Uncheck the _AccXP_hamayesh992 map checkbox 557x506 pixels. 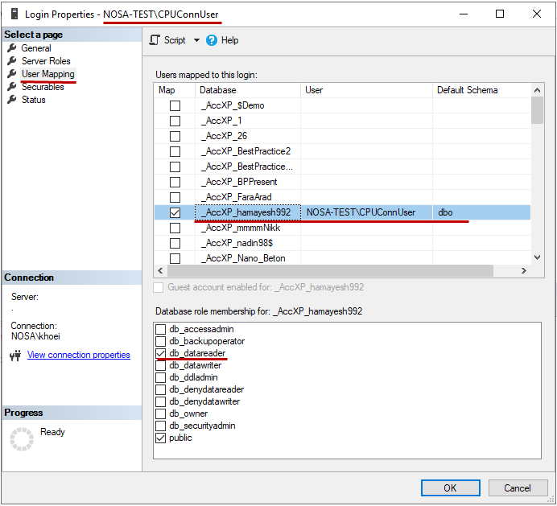point(175,212)
